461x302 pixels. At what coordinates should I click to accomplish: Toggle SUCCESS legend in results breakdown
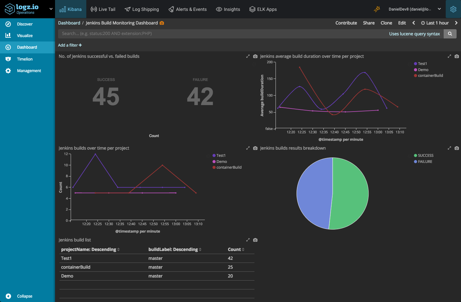tap(424, 155)
